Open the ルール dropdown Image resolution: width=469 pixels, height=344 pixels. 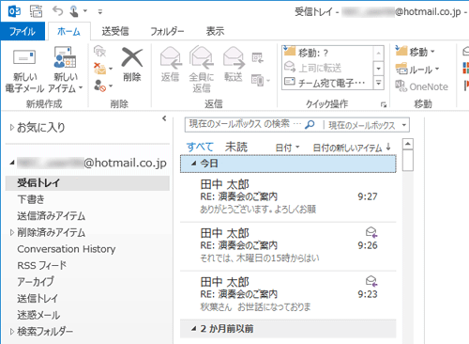[x=417, y=69]
